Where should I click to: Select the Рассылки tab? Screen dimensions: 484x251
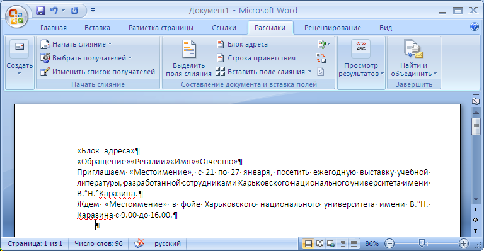tap(270, 28)
